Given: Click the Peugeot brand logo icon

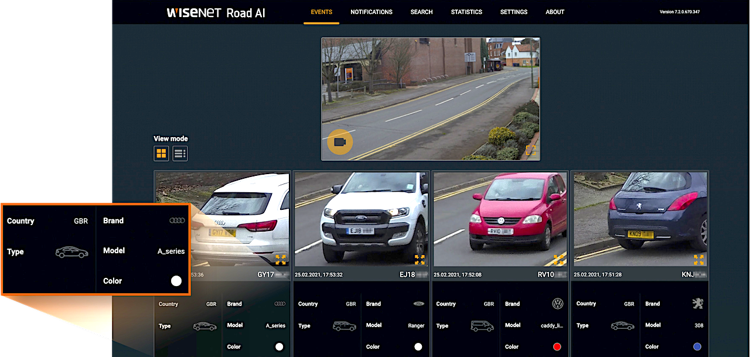Looking at the screenshot, I should 697,304.
